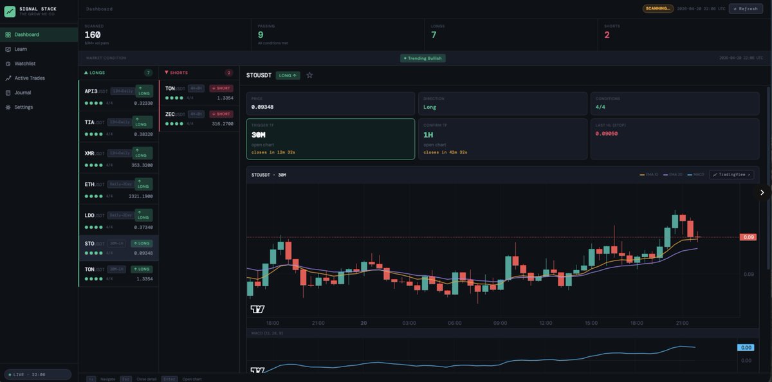This screenshot has height=382, width=772.
Task: Toggle the EMA 20 legend series
Action: 672,175
